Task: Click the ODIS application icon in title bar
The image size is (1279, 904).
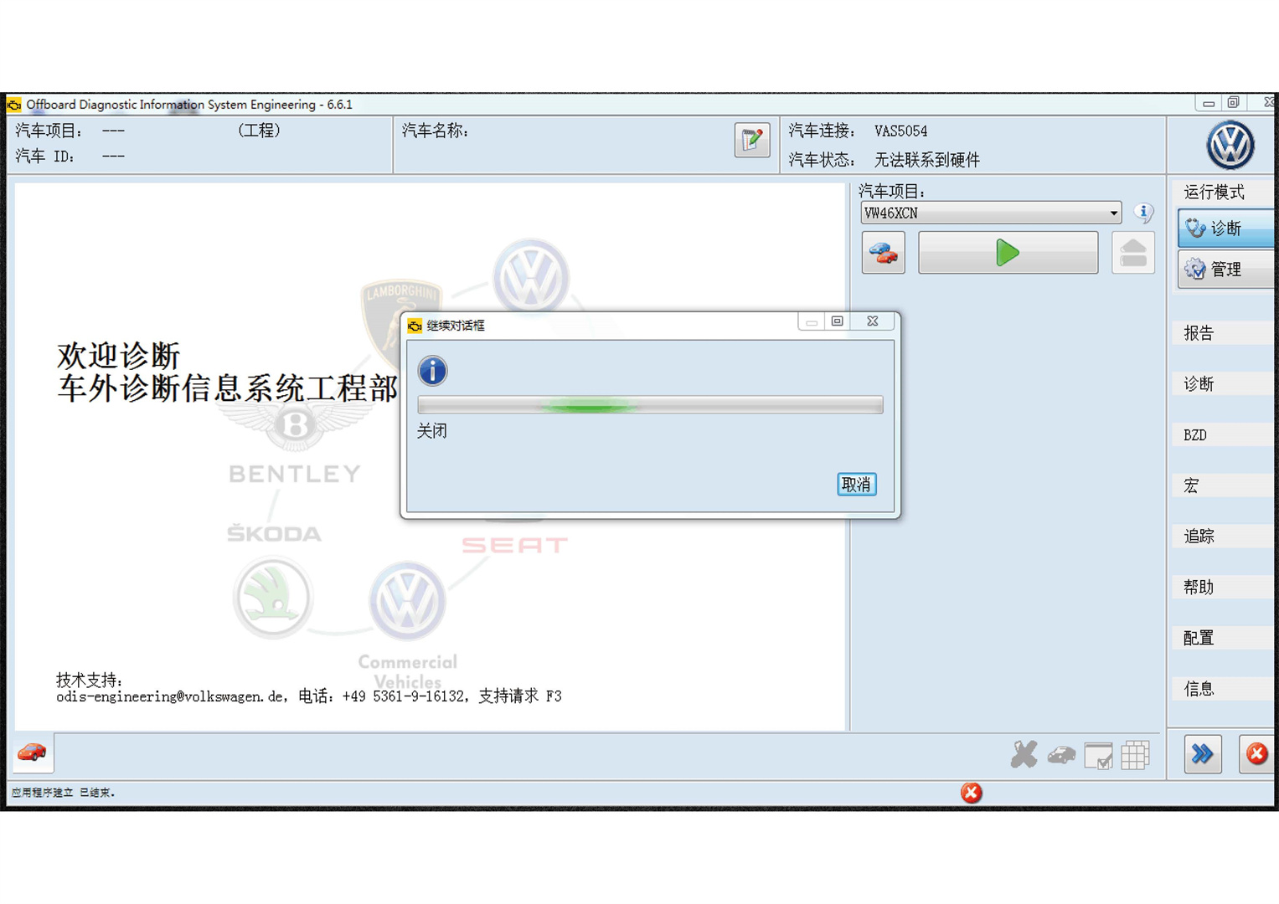Action: tap(14, 105)
